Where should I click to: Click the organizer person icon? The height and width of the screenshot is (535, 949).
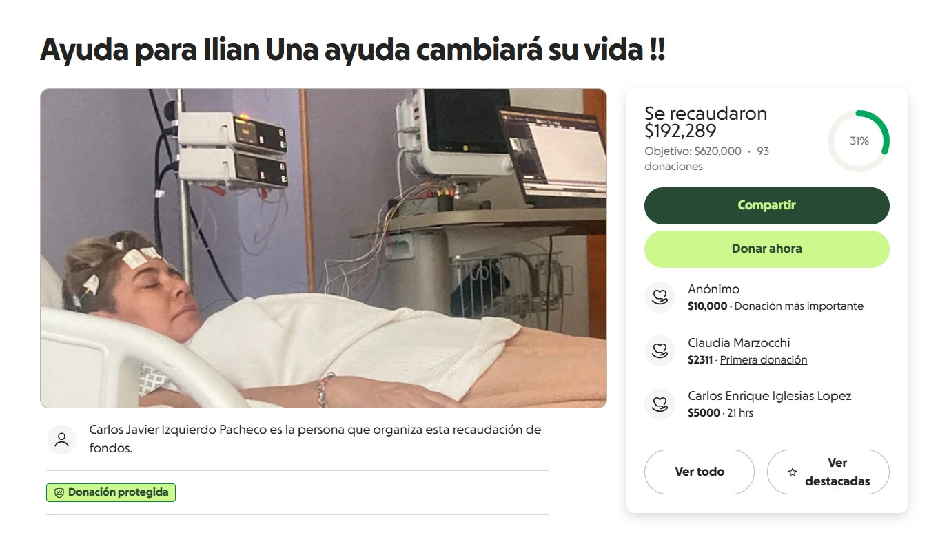point(61,439)
